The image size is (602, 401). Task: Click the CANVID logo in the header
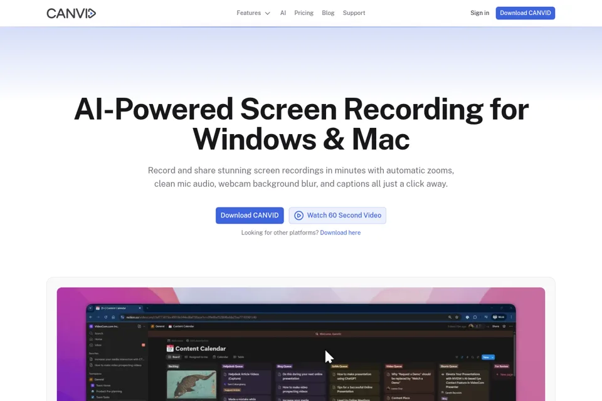71,13
